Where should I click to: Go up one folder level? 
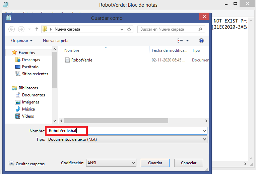(37, 29)
